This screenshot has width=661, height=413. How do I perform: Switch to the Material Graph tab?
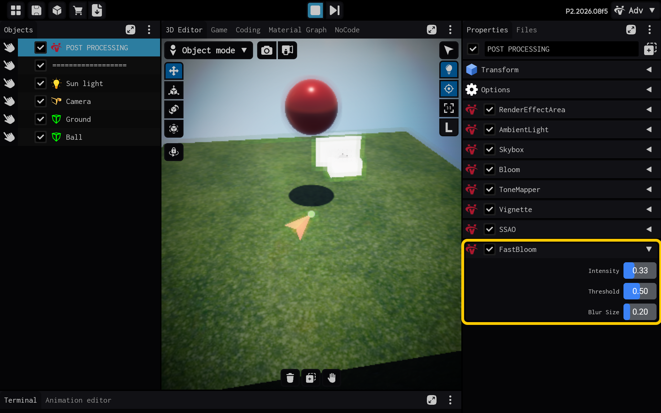click(297, 30)
